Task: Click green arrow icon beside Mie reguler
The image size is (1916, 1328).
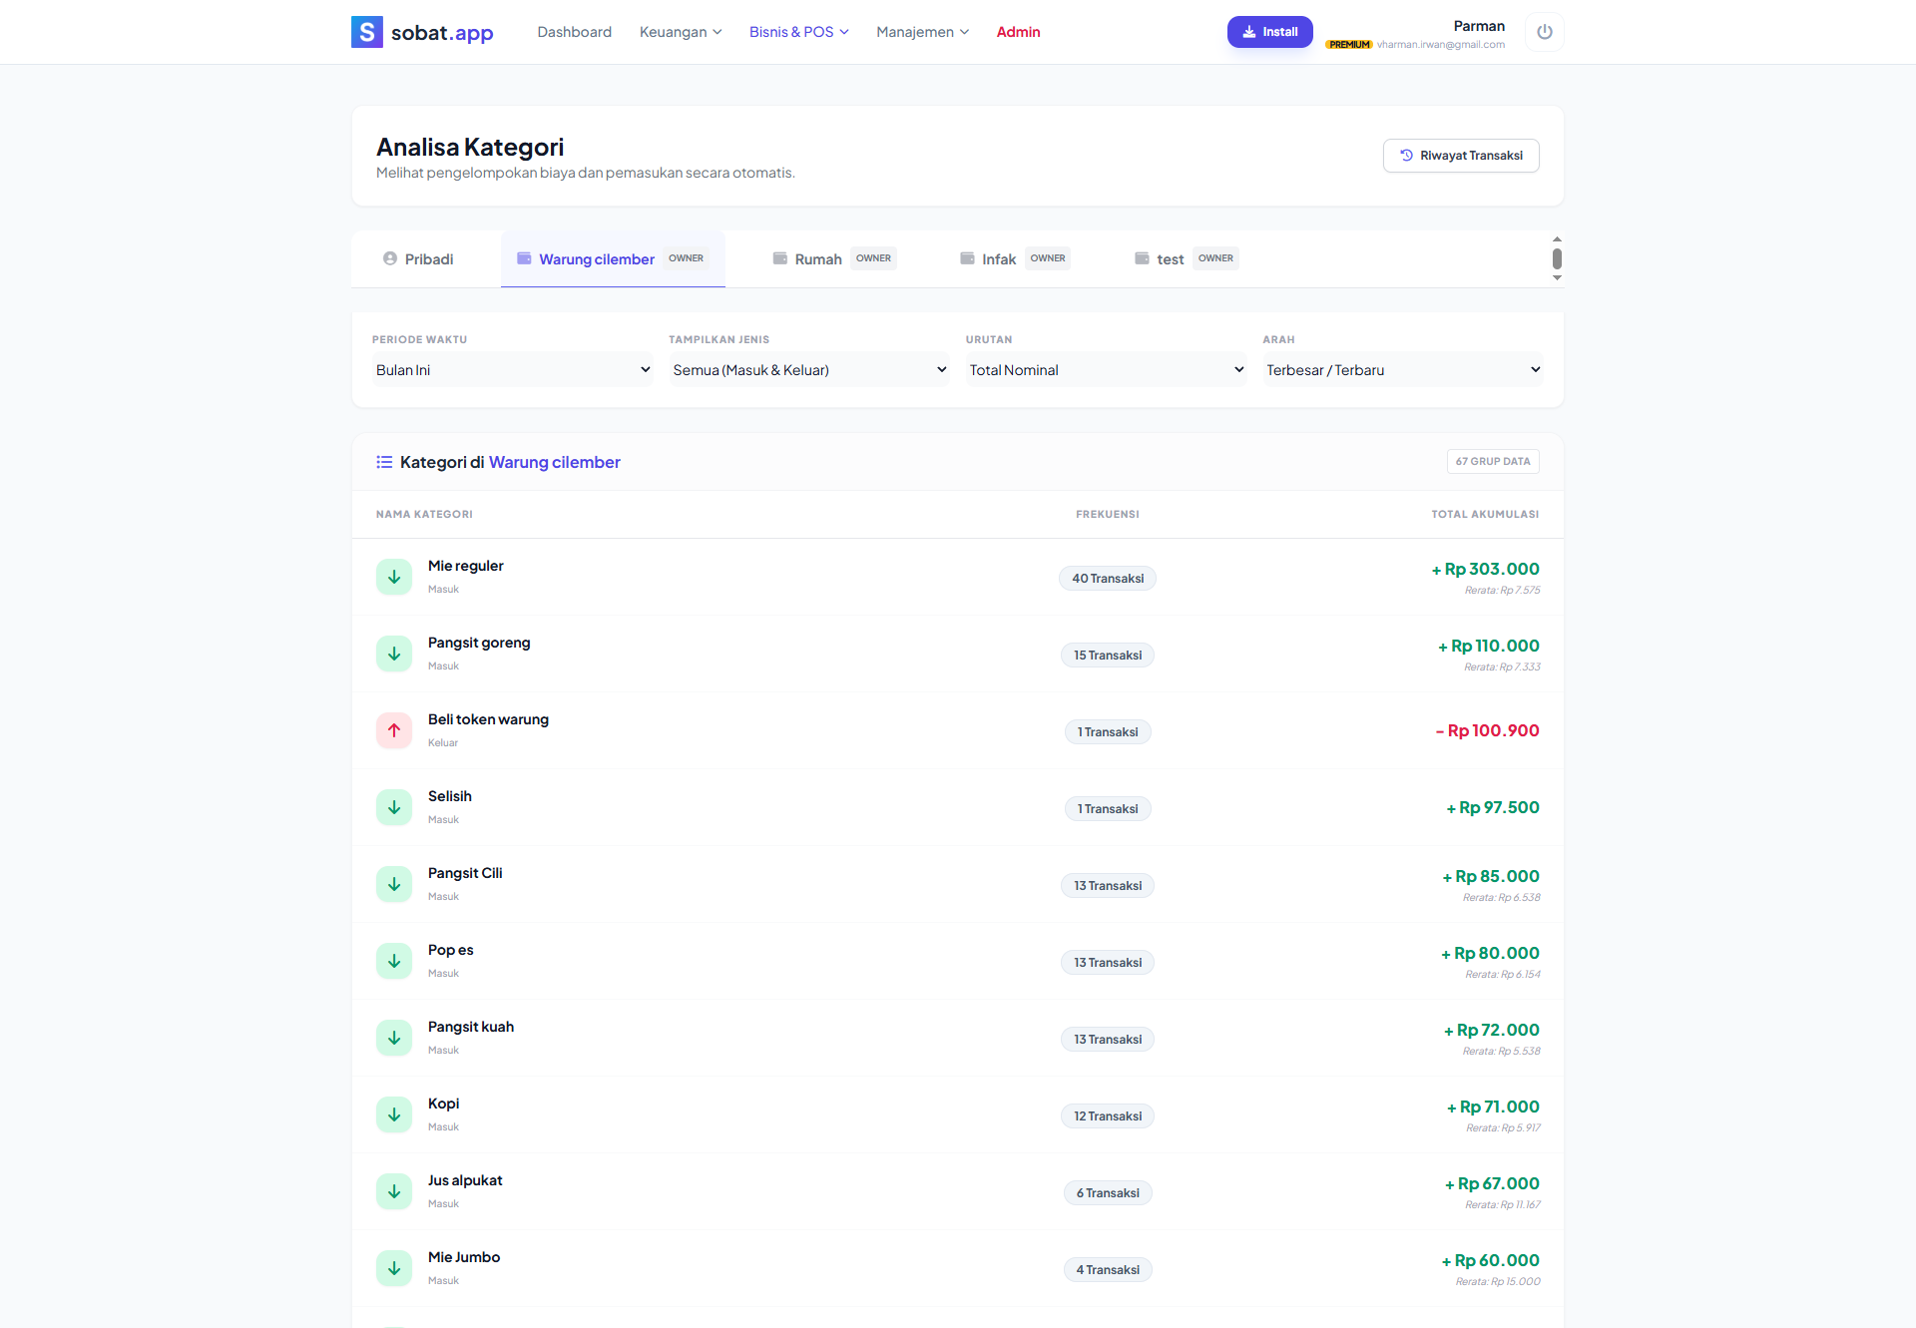Action: 394,577
